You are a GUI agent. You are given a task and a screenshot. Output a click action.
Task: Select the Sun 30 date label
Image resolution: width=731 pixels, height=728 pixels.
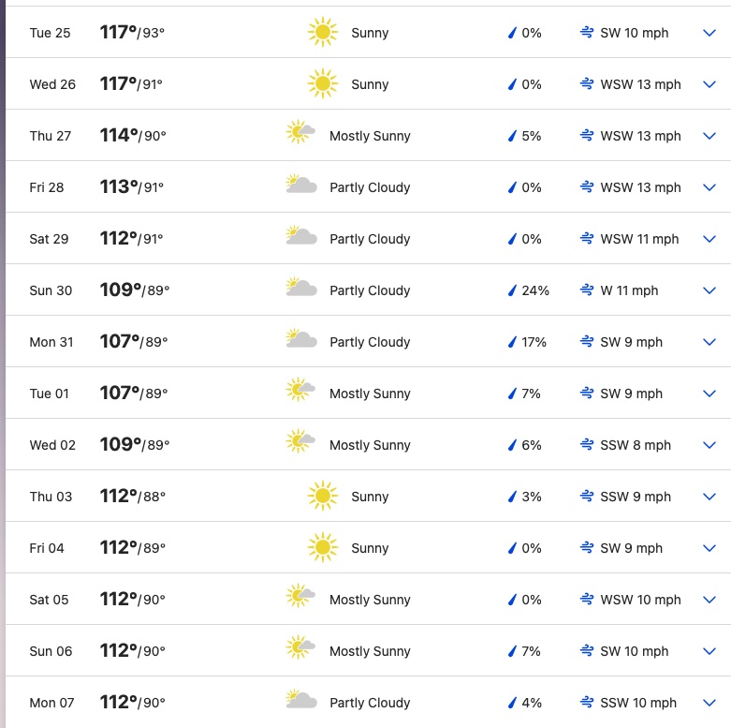(x=51, y=290)
